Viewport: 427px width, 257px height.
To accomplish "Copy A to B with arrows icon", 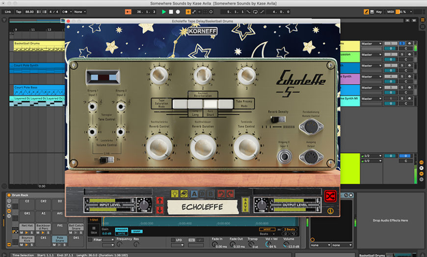I will (x=202, y=194).
